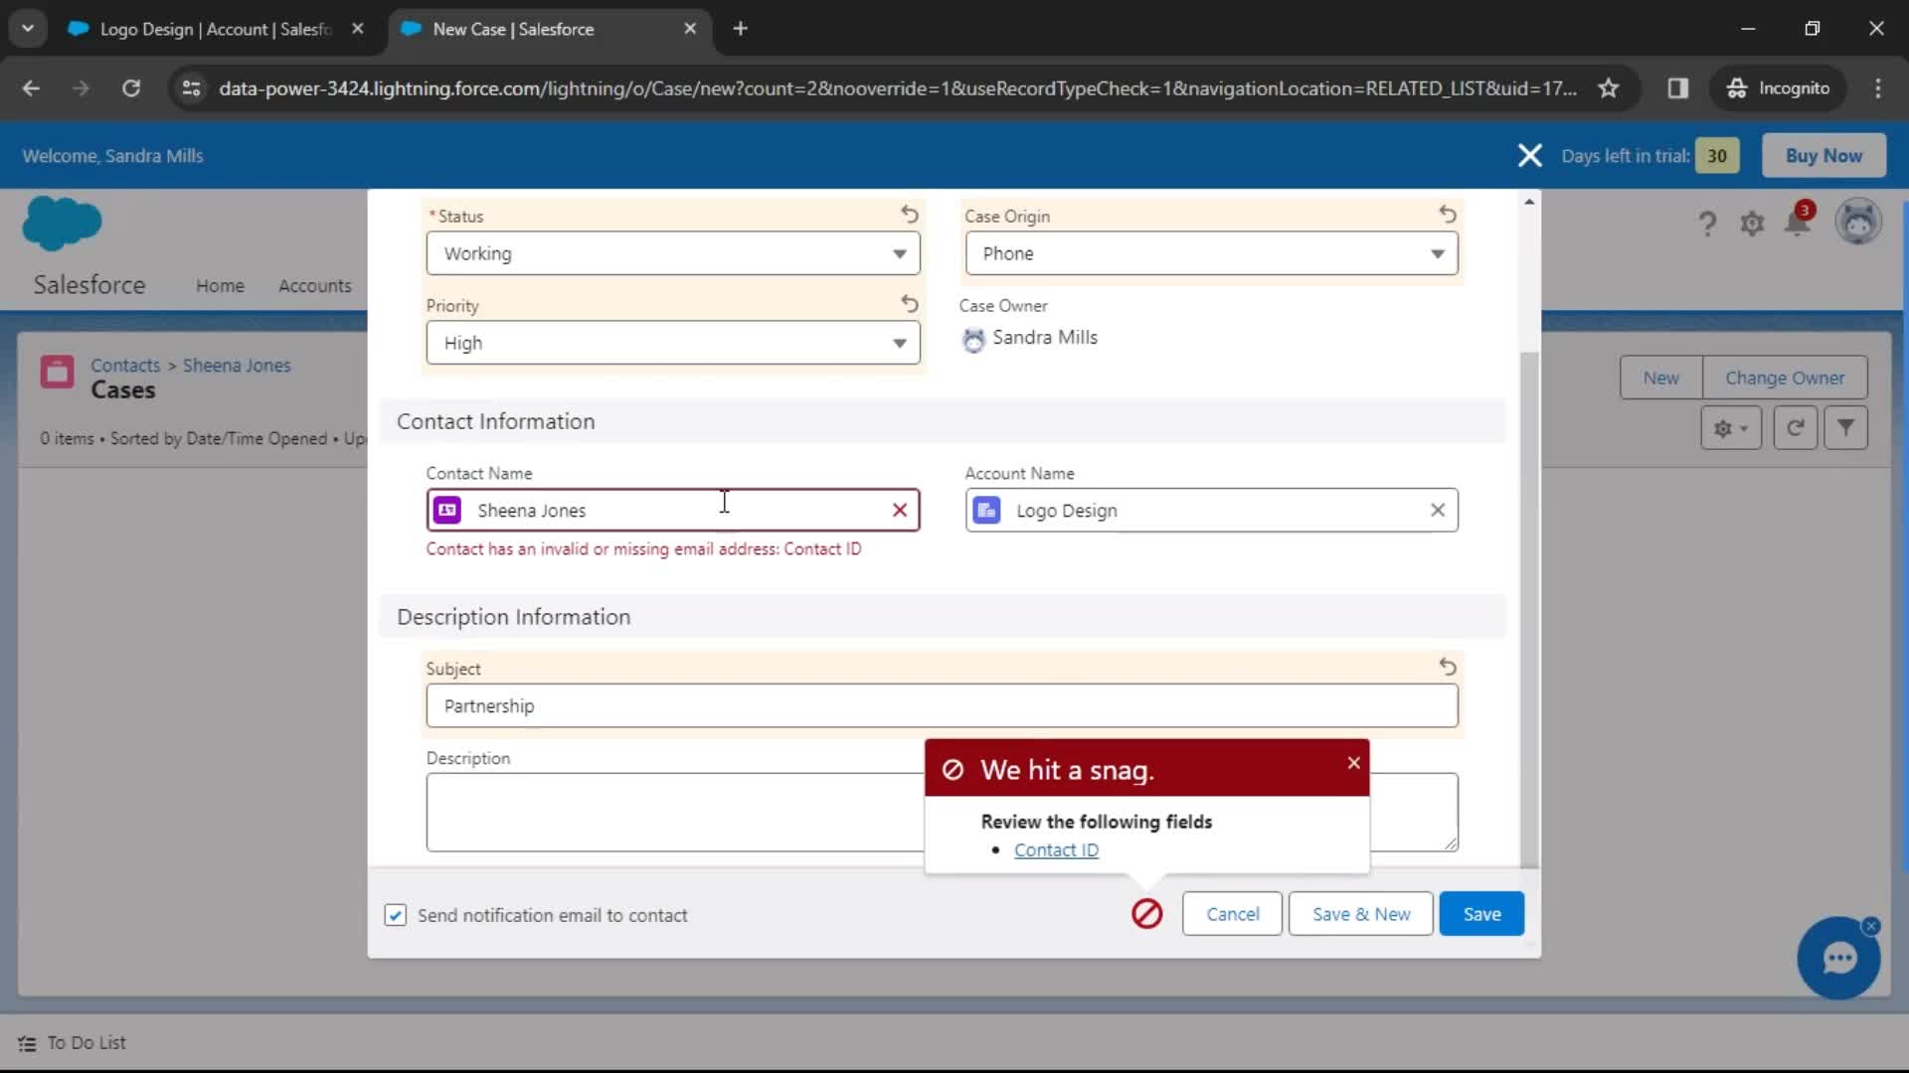Bookmark this page with the star icon
This screenshot has height=1073, width=1909.
point(1608,88)
